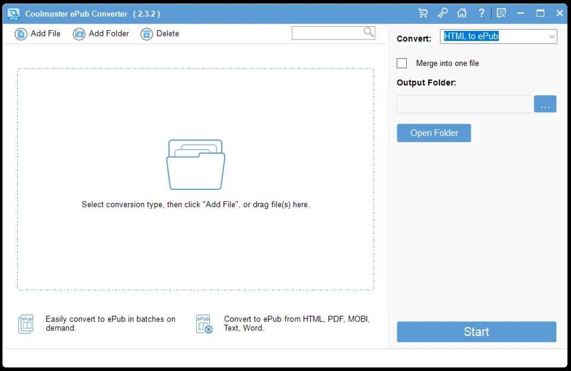
Task: Click the Add File label
Action: point(46,33)
